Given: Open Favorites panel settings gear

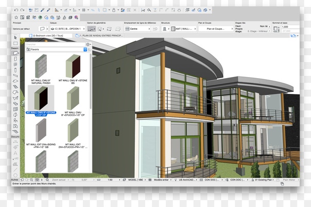Looking at the screenshot, I should pyautogui.click(x=88, y=44).
